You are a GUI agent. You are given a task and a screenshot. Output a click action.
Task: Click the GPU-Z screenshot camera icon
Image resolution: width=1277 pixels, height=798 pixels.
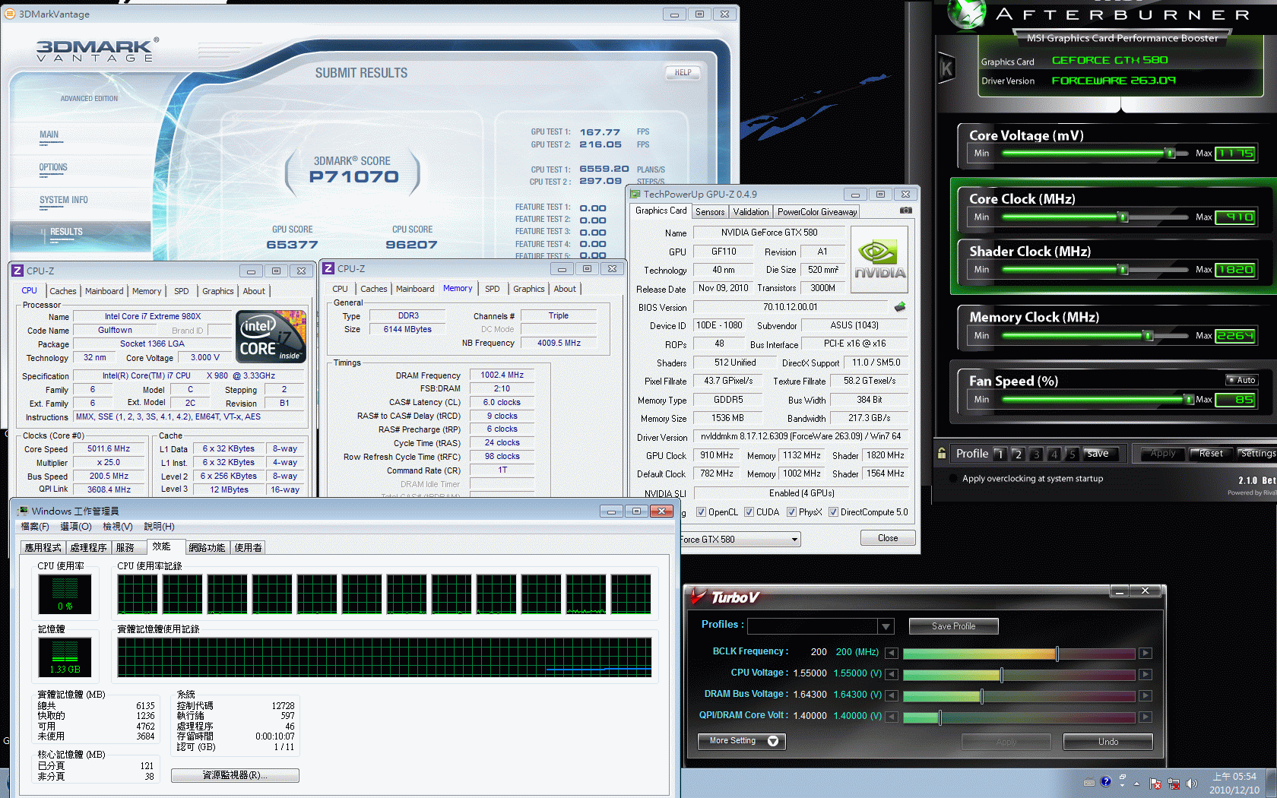tap(905, 211)
